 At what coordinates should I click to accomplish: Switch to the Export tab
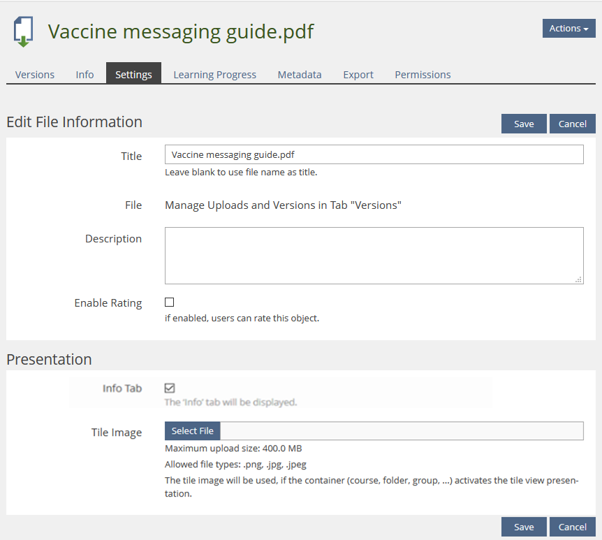(x=358, y=75)
